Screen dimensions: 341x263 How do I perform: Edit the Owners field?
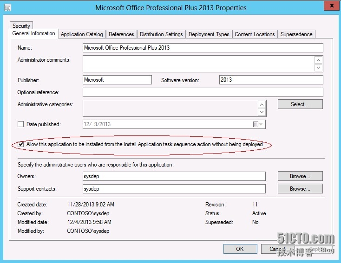click(174, 176)
